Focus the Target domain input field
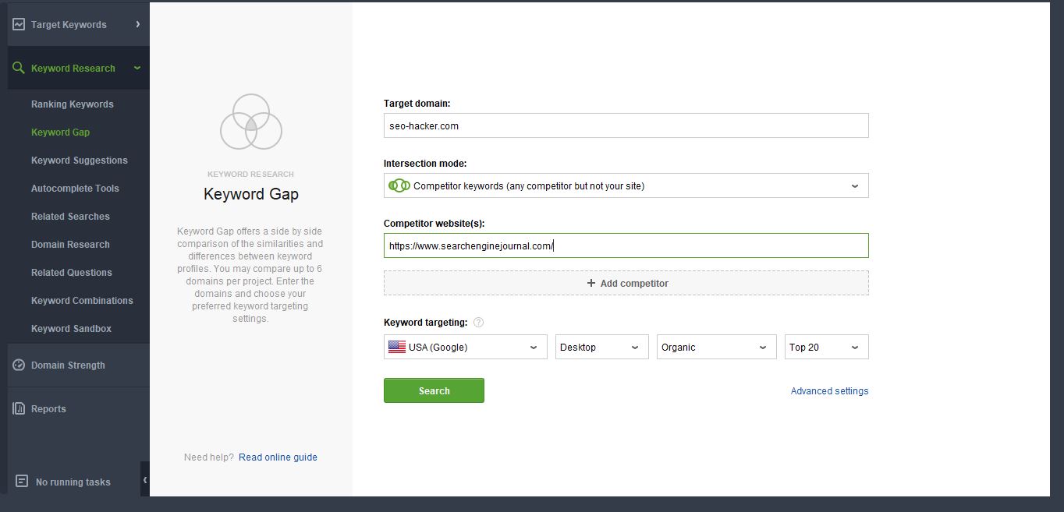 coord(626,125)
